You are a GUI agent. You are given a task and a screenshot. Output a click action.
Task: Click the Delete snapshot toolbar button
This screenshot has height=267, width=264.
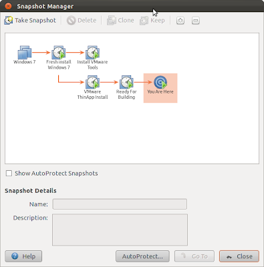[82, 21]
